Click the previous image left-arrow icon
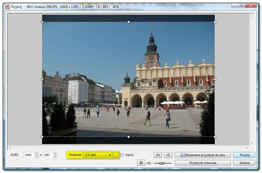 (x=158, y=155)
